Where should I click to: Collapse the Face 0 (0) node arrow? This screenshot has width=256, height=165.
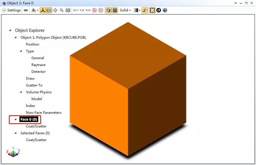coord(15,119)
